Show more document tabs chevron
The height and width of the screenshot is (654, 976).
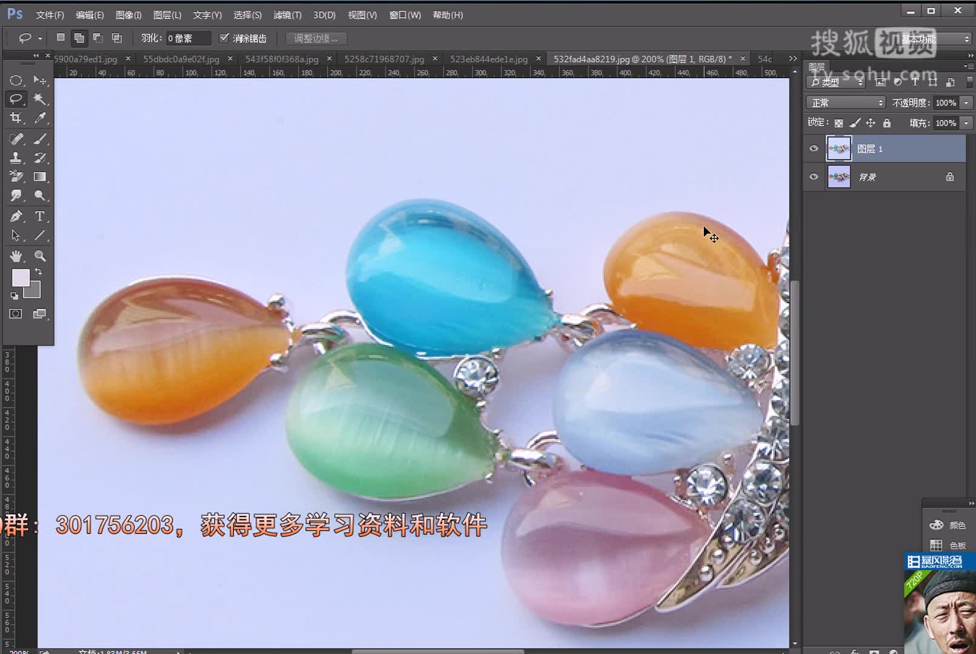click(x=793, y=59)
